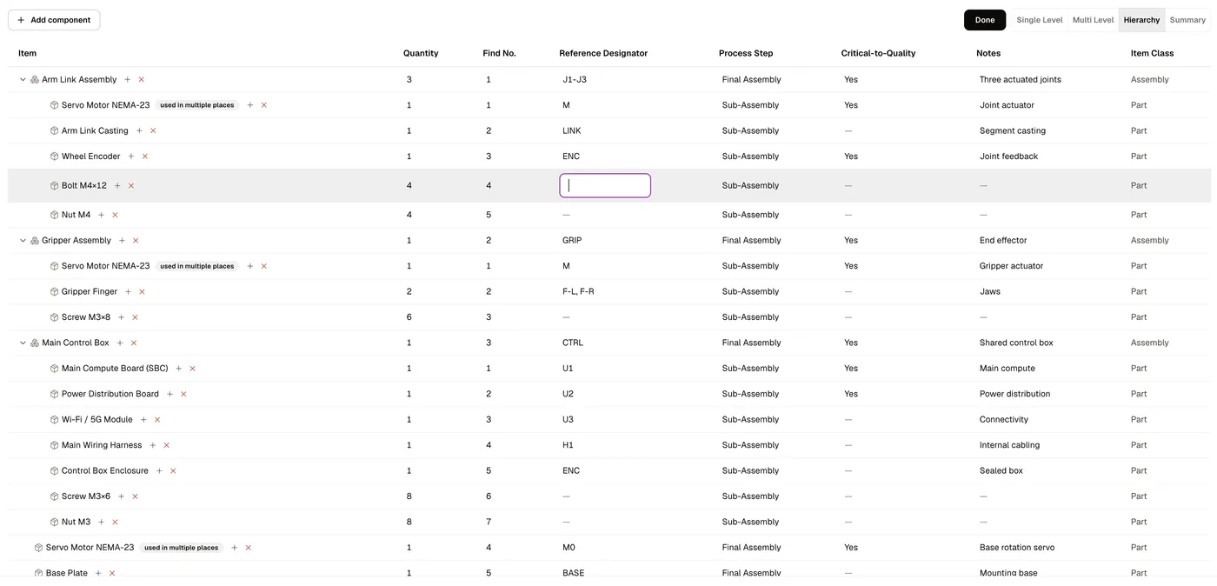Switch to Single Level view
The width and height of the screenshot is (1217, 586).
(x=1040, y=20)
